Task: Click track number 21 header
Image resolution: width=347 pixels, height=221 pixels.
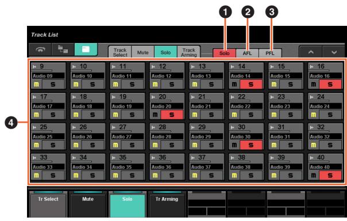Action: 202,96
